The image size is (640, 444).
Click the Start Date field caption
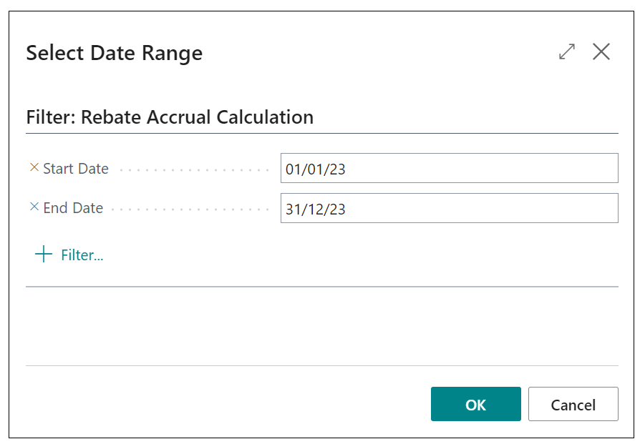click(75, 168)
